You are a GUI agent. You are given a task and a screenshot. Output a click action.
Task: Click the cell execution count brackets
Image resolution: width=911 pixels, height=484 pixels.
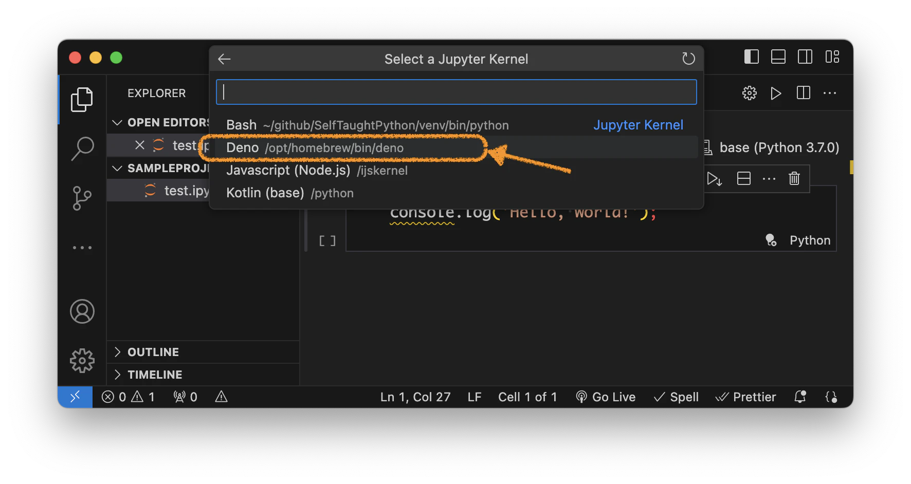tap(327, 240)
